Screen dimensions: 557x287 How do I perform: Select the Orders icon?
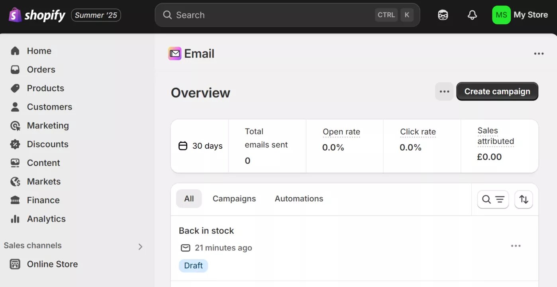15,69
